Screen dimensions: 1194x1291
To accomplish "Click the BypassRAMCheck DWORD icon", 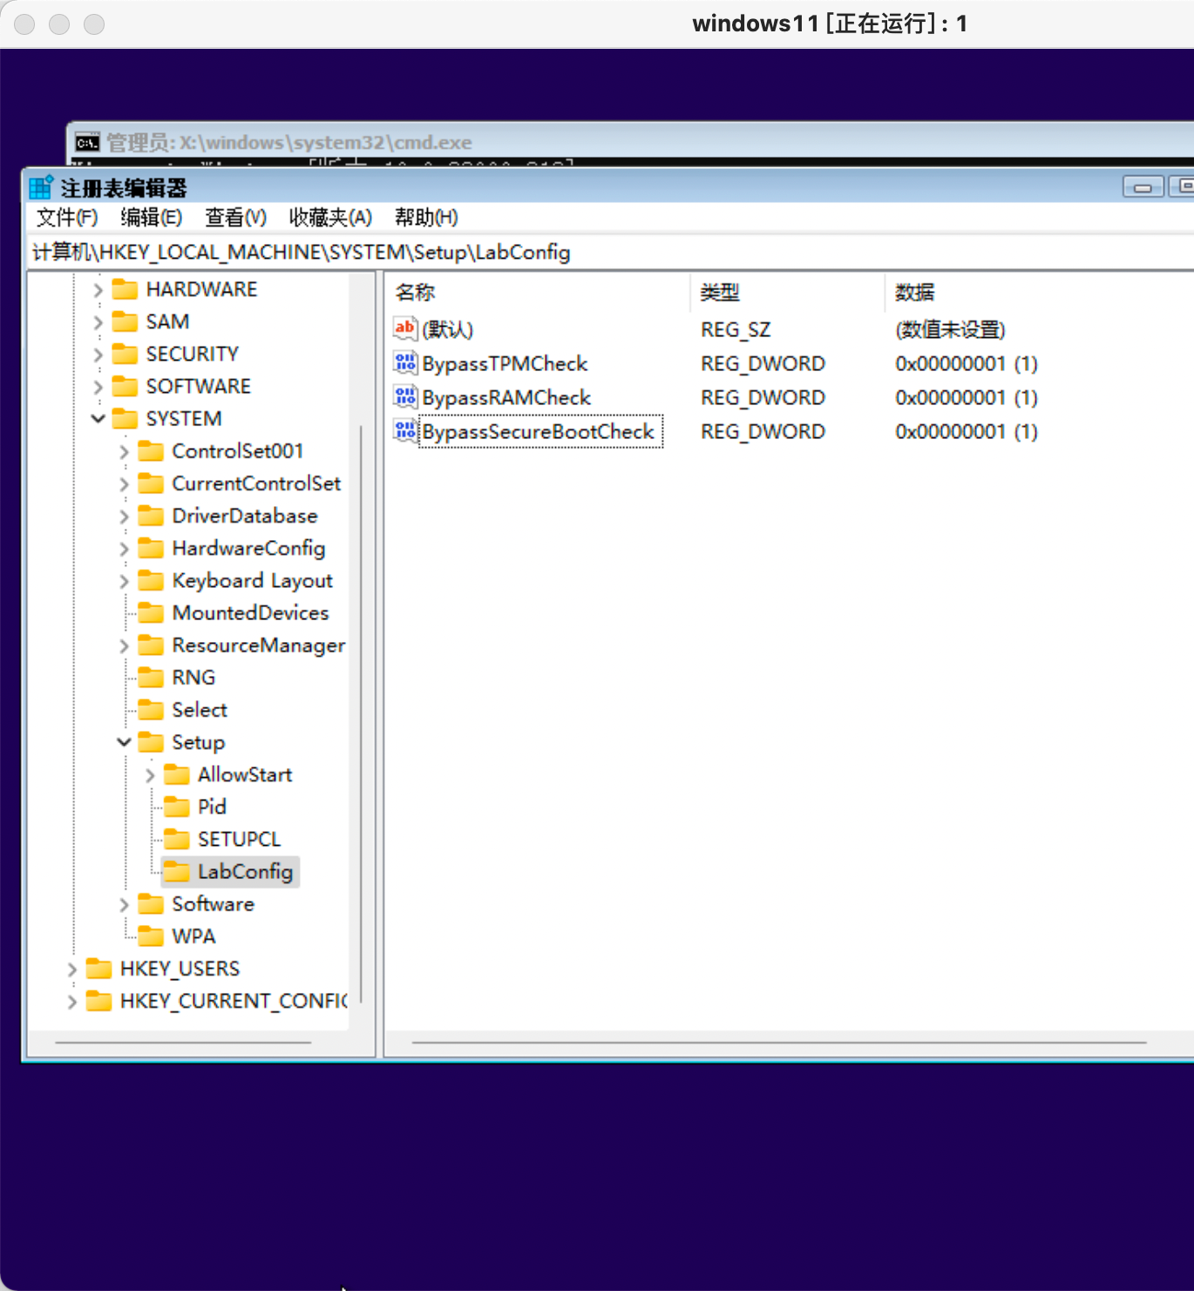I will tap(405, 396).
